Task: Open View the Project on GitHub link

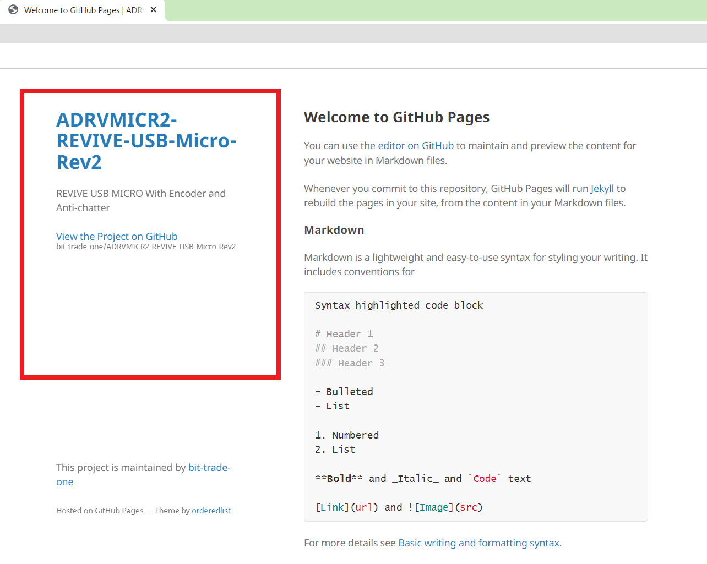Action: pos(117,236)
